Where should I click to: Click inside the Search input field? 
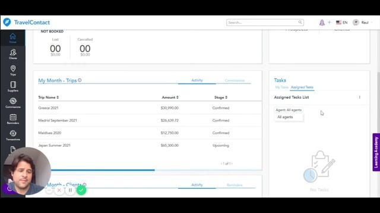[x=262, y=22]
